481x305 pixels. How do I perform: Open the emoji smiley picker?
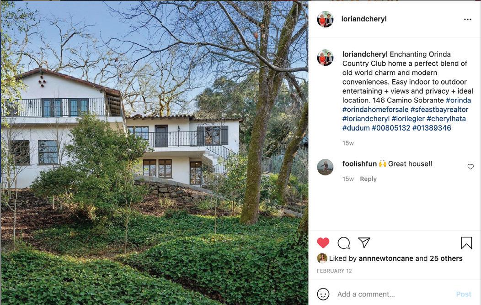[x=323, y=294]
